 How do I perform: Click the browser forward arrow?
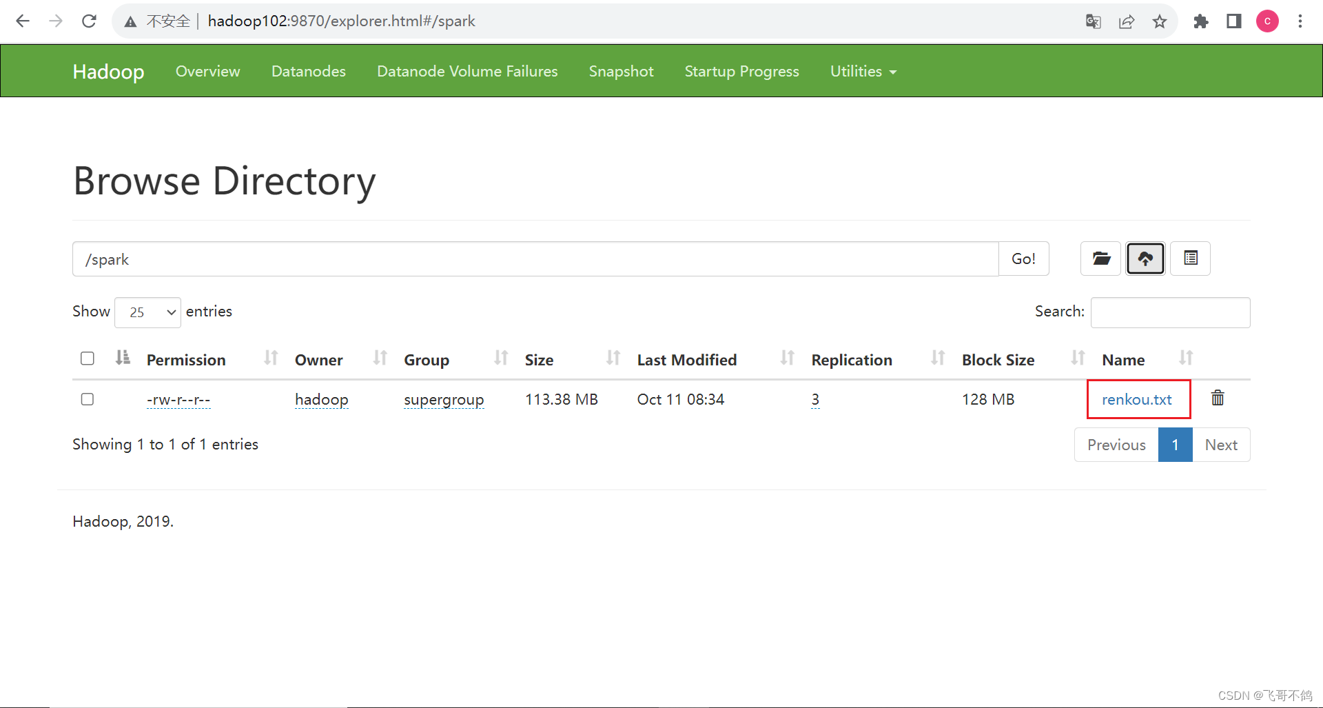click(56, 21)
